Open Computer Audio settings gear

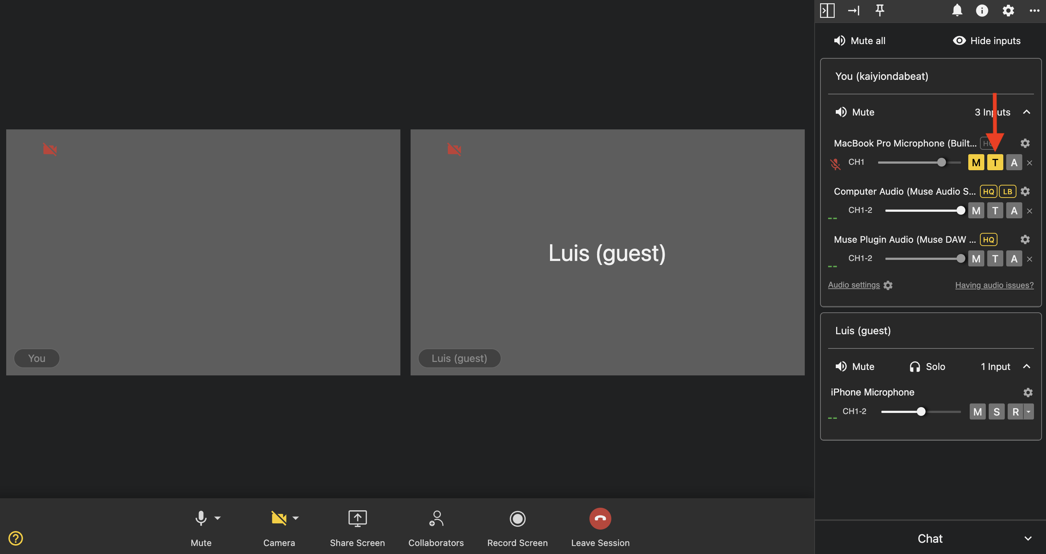pyautogui.click(x=1025, y=191)
